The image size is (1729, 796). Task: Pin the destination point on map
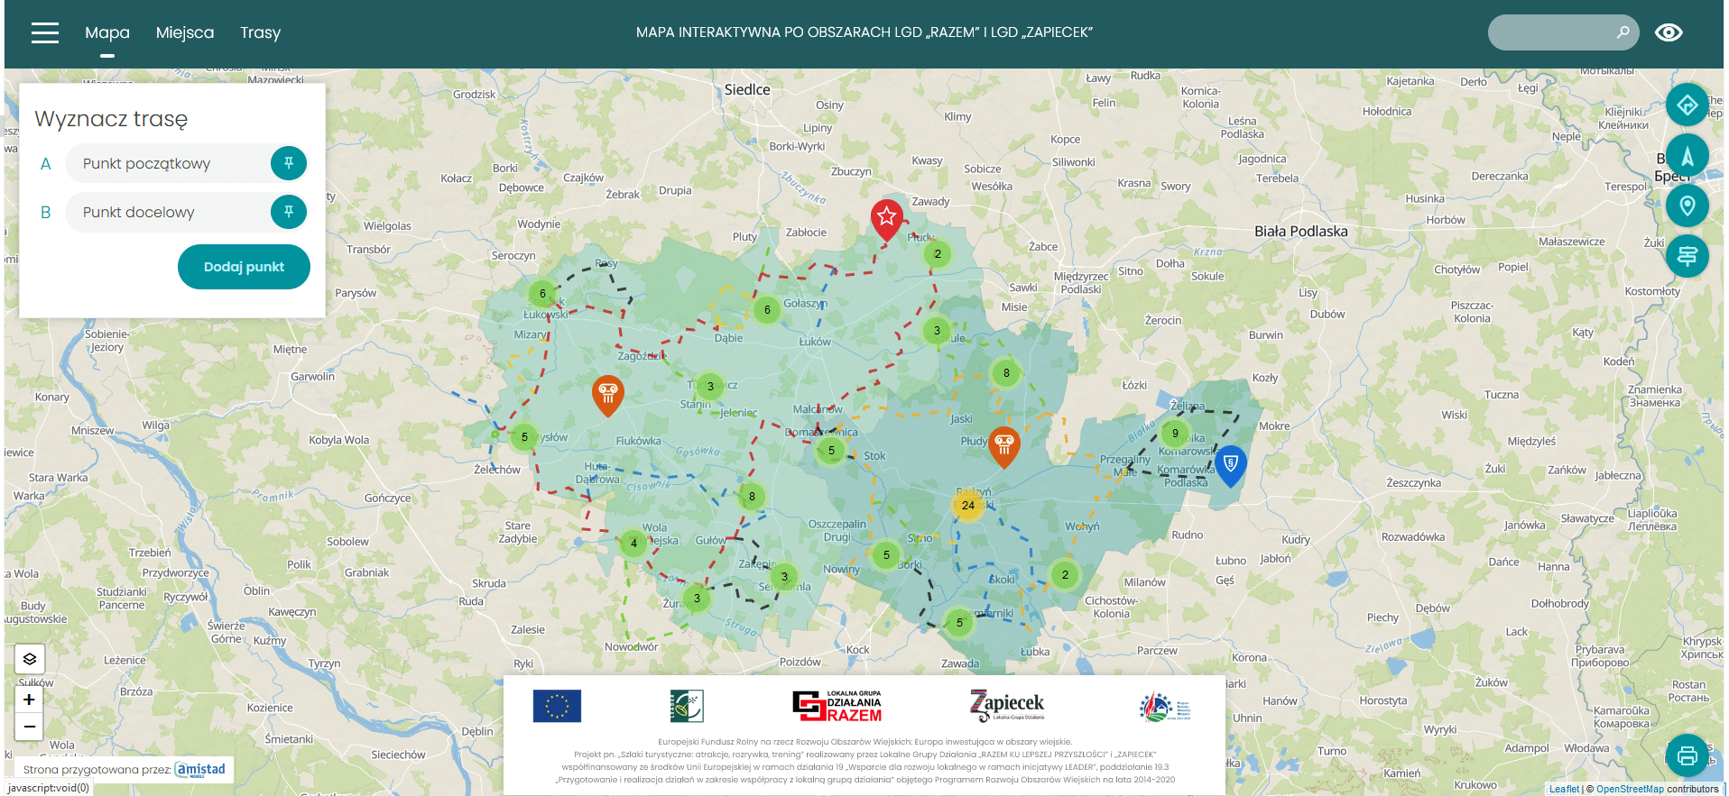289,212
